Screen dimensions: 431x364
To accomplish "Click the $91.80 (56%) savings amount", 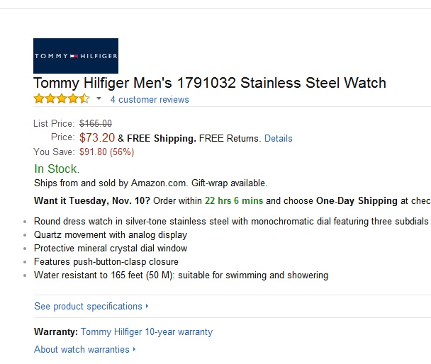I will [106, 152].
